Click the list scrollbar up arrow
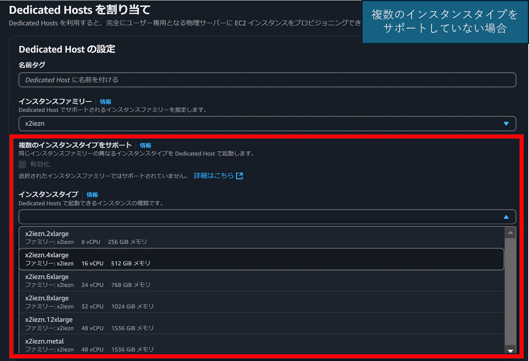 (x=510, y=233)
